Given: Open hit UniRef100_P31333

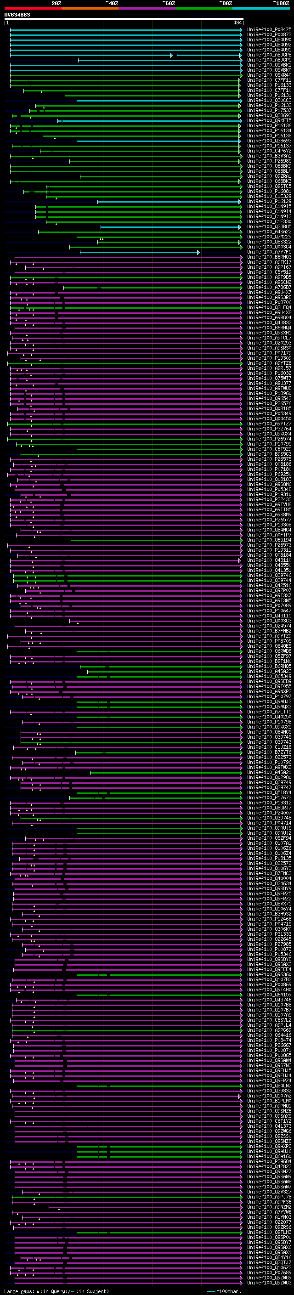Looking at the screenshot, I should 269,934.
